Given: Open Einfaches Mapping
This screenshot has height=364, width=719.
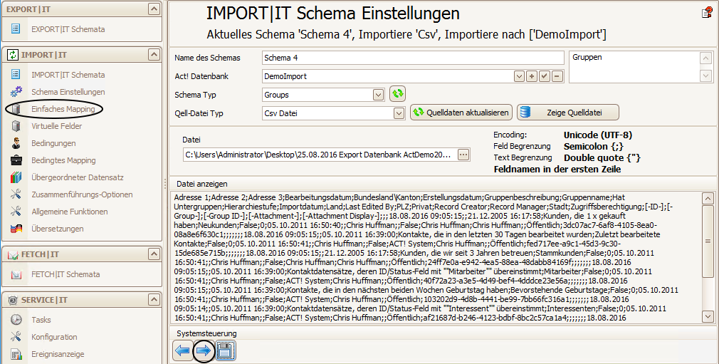Looking at the screenshot, I should tap(63, 109).
